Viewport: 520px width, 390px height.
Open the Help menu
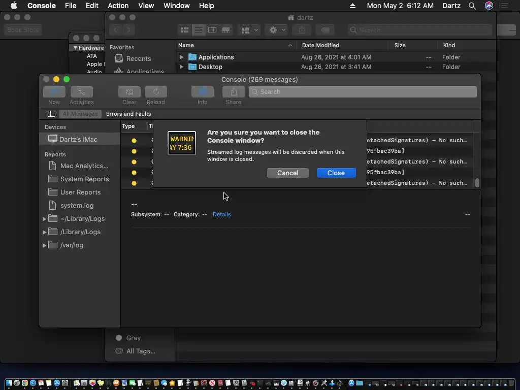[206, 6]
